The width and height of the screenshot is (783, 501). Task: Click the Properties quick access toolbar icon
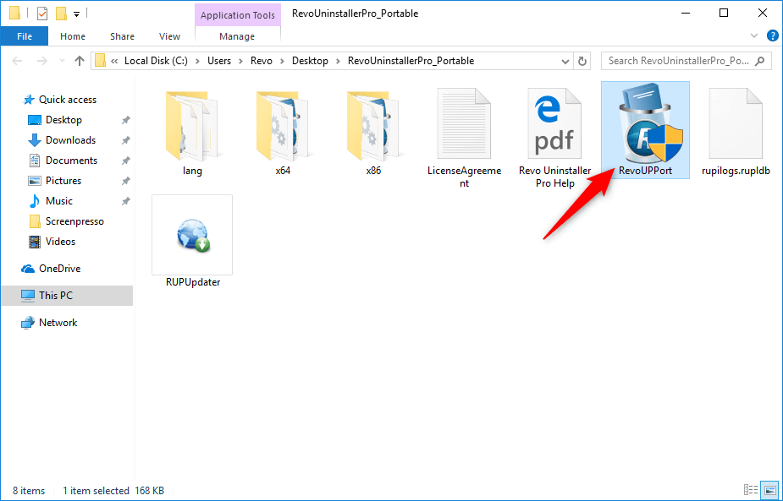click(43, 14)
